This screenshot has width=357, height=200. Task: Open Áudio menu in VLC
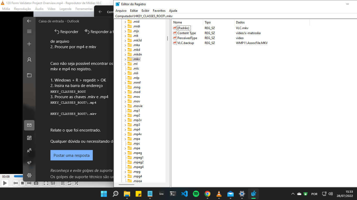tap(39, 9)
